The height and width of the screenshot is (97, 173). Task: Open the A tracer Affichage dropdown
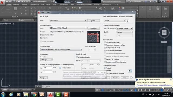(46, 60)
